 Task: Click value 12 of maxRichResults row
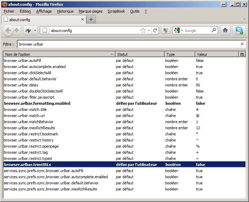click(x=198, y=128)
